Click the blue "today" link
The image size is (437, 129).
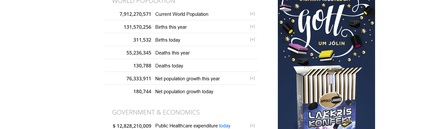225,126
